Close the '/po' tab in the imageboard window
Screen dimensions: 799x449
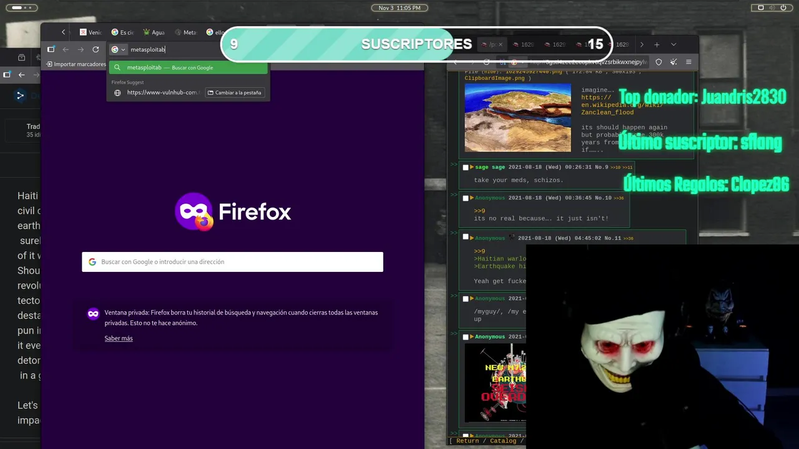click(500, 45)
